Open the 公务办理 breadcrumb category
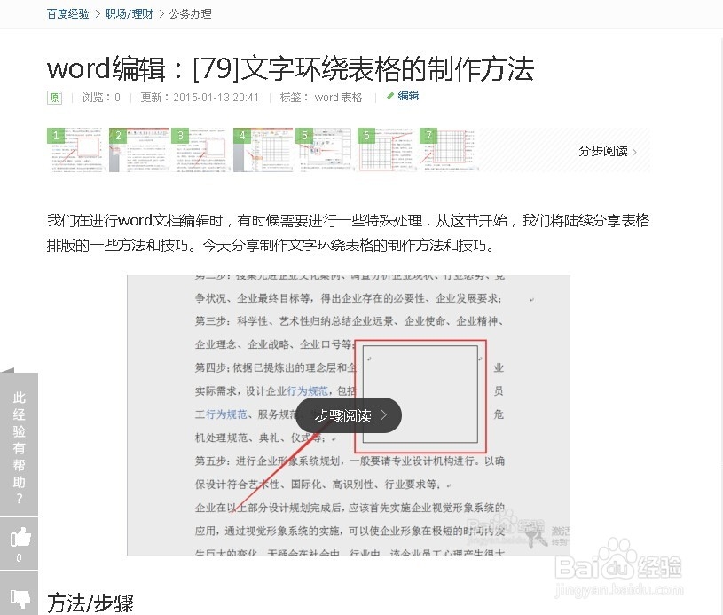 coord(188,14)
